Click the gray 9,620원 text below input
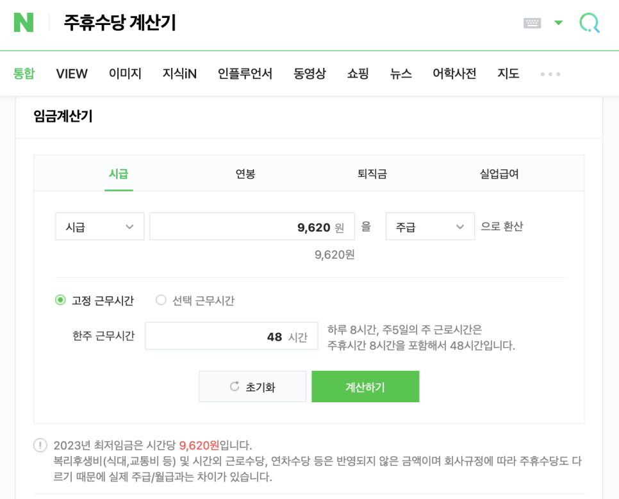 334,255
